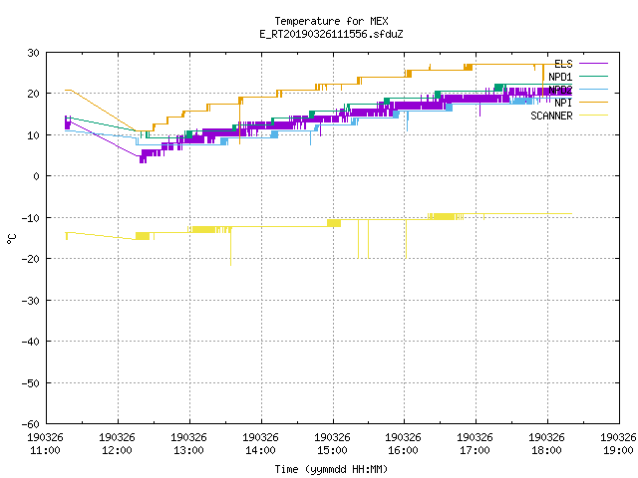Click the yellow SCANNER spike near 13:35
This screenshot has width=638, height=478.
(x=230, y=248)
